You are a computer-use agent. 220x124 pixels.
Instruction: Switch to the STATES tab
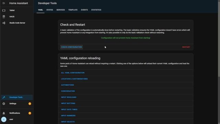[x=49, y=10]
